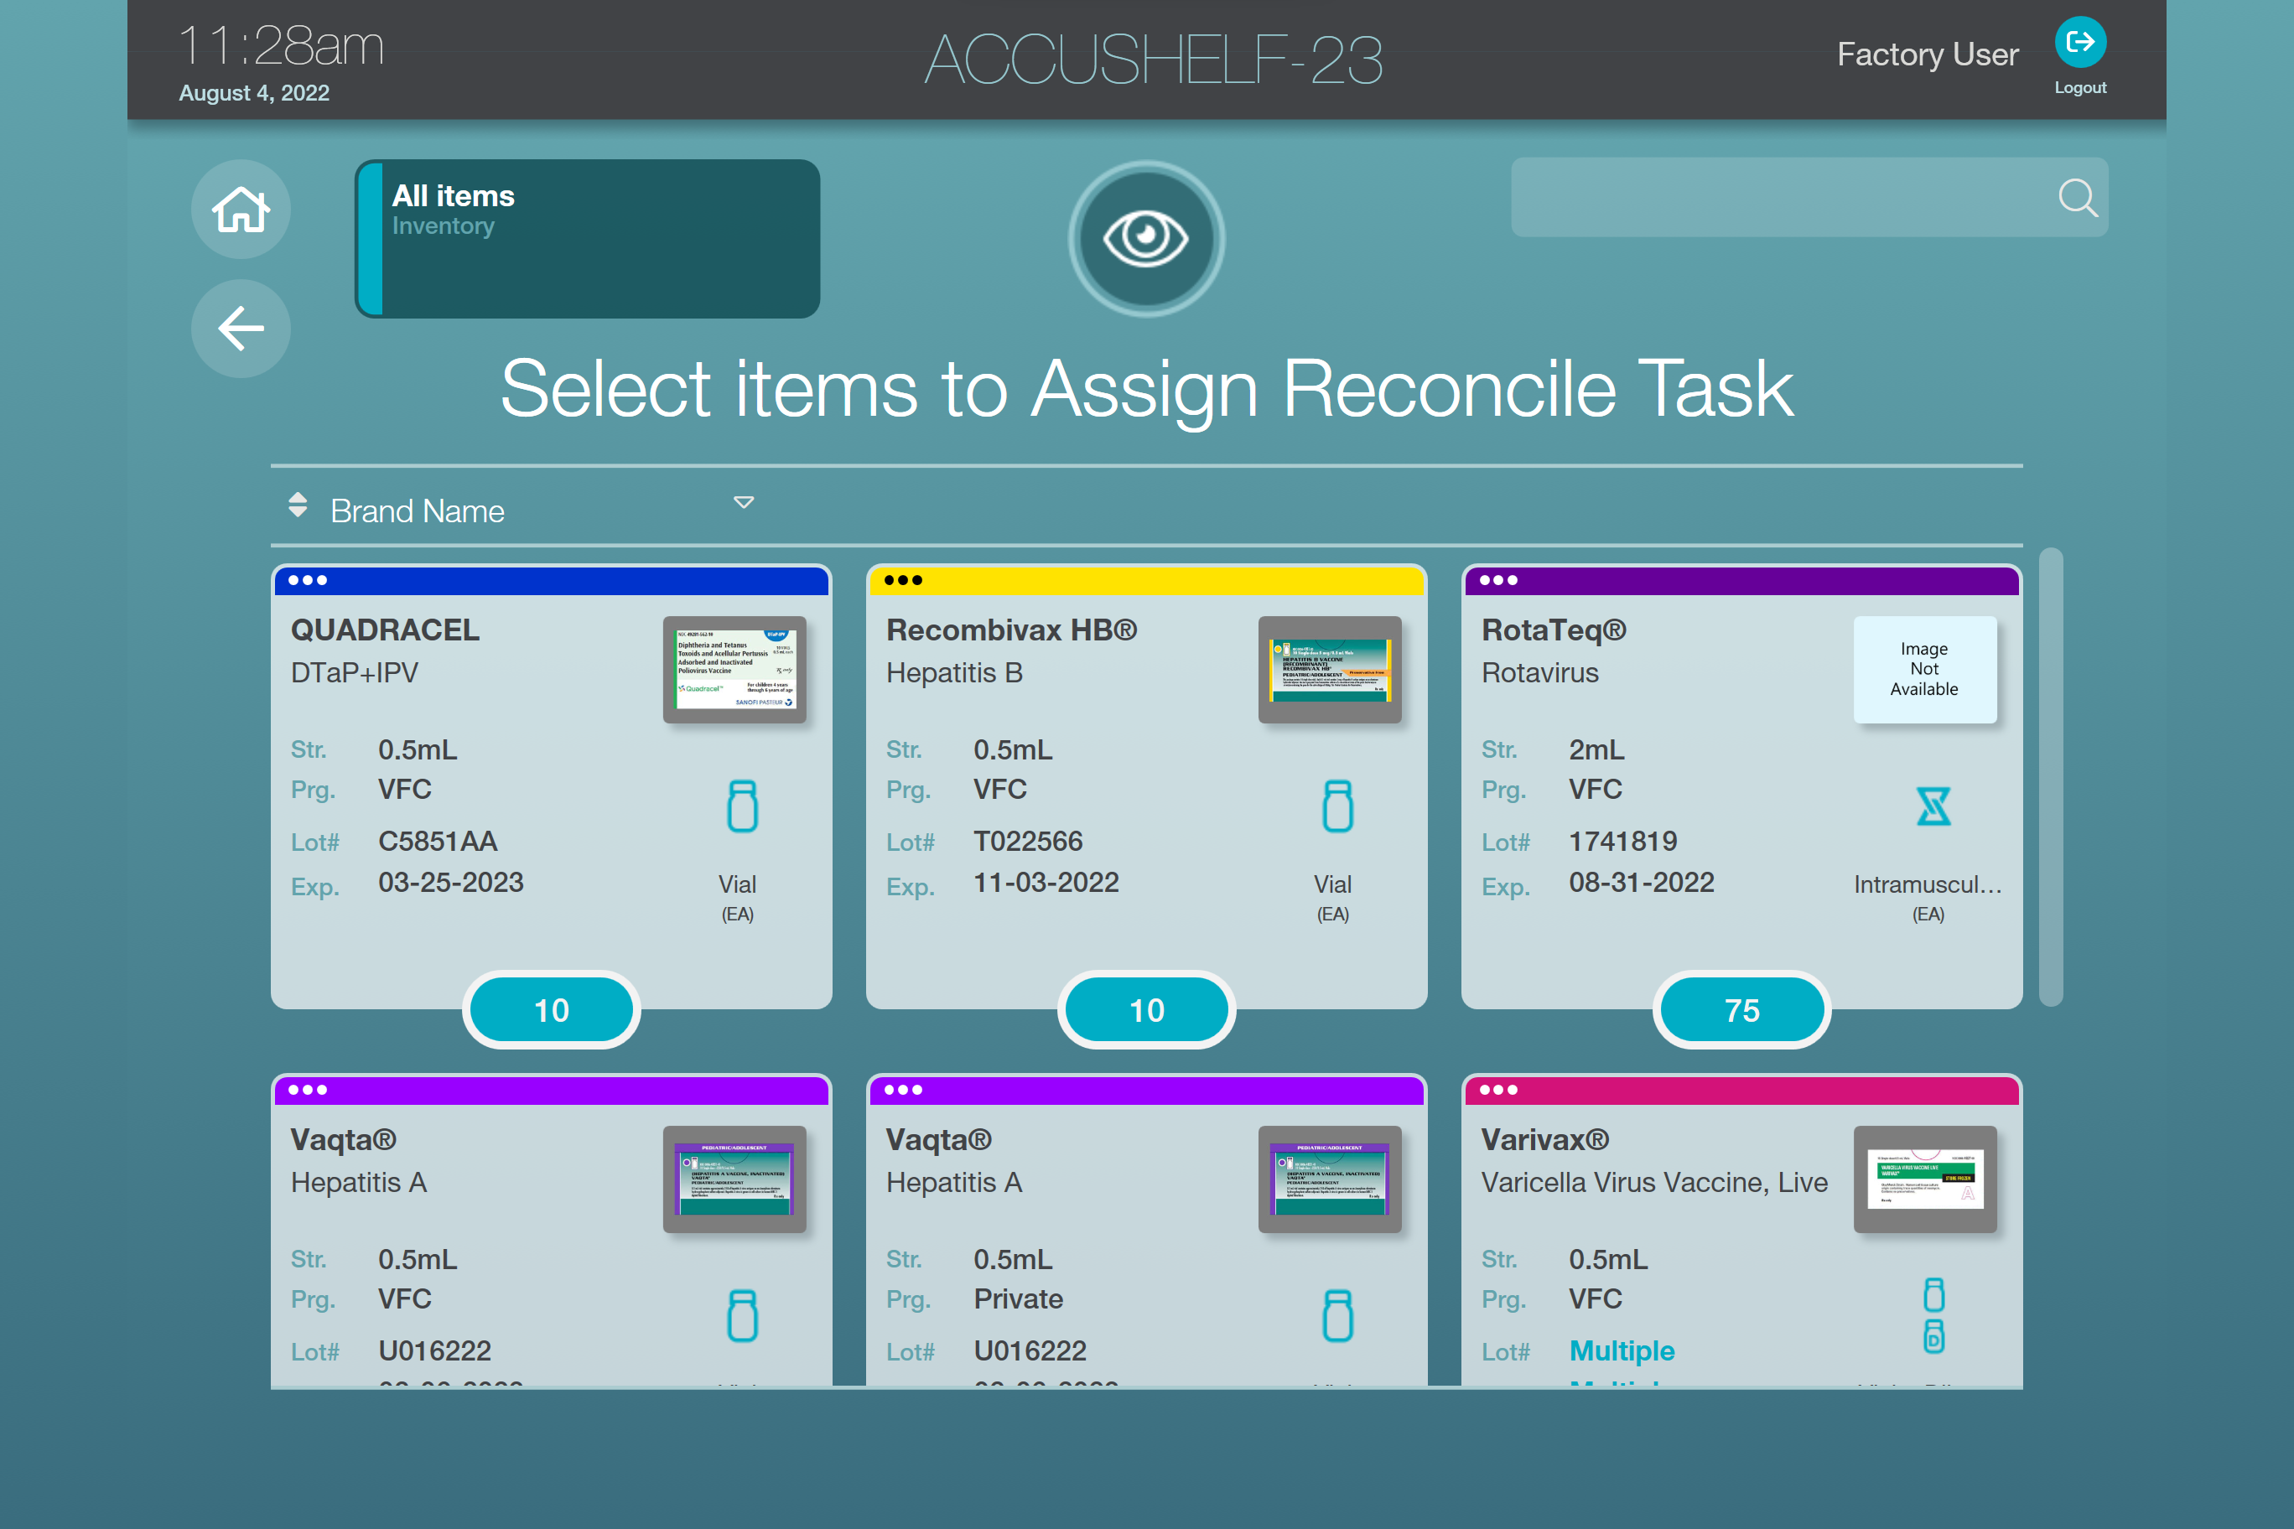Click the vertical scrollbar of item list
The width and height of the screenshot is (2294, 1529).
click(2050, 777)
